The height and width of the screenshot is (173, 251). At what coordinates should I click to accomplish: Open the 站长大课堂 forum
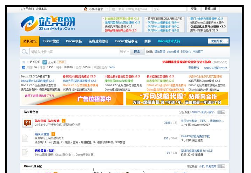42,134
